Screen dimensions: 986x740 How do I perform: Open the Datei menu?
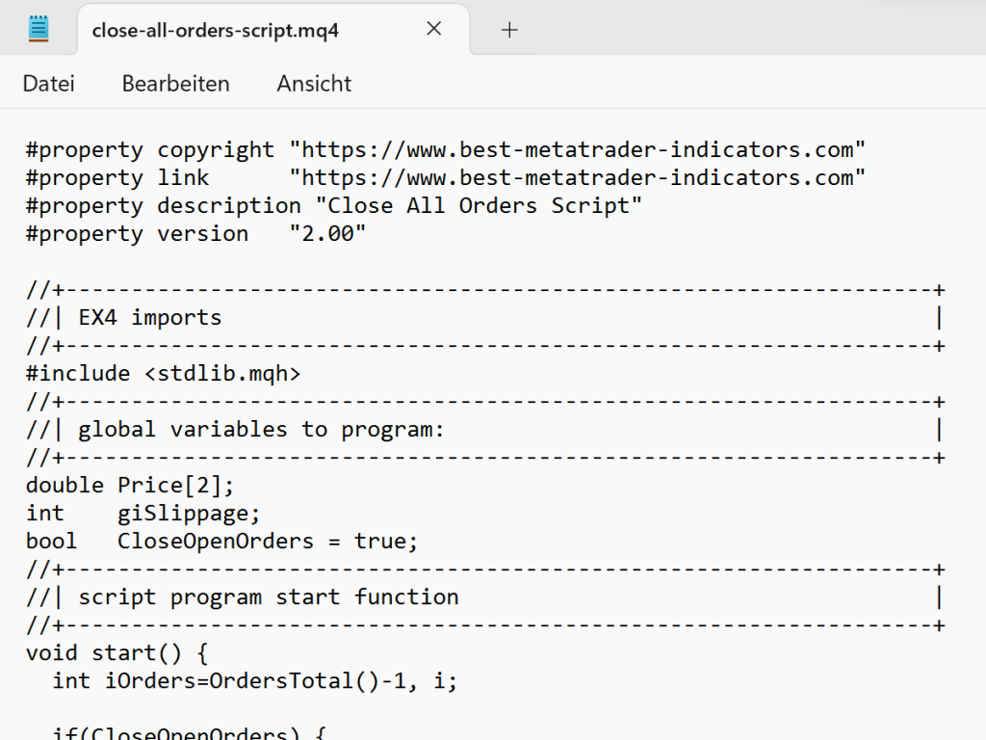pyautogui.click(x=48, y=84)
